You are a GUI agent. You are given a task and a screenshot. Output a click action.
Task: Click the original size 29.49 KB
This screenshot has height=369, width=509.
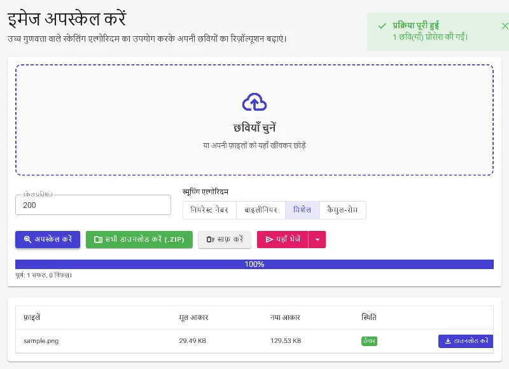(x=193, y=341)
